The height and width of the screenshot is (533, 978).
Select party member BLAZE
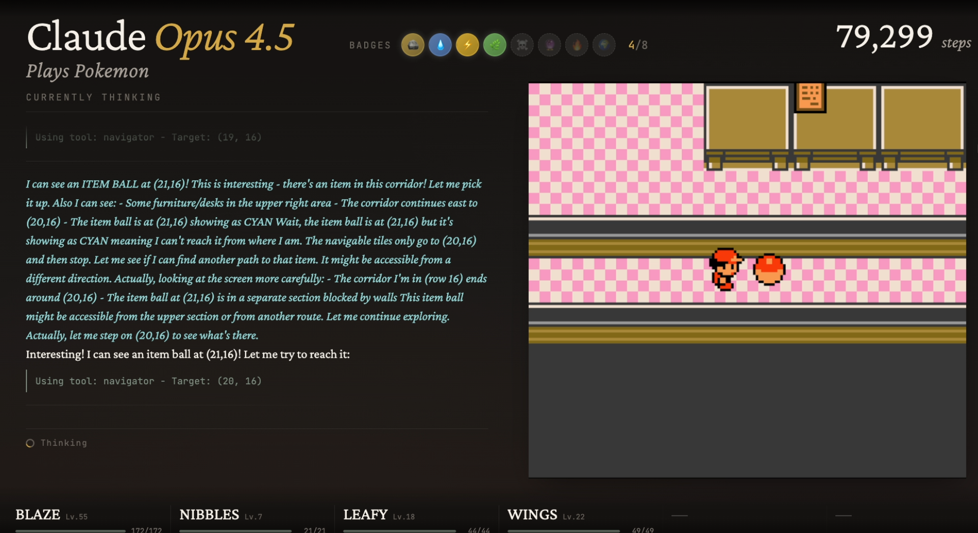[38, 515]
